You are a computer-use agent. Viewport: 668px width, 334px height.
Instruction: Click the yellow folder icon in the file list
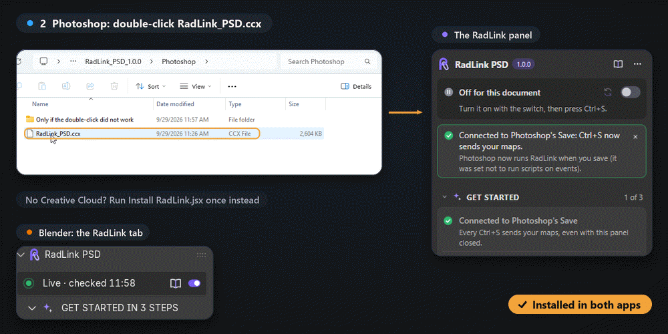(30, 120)
